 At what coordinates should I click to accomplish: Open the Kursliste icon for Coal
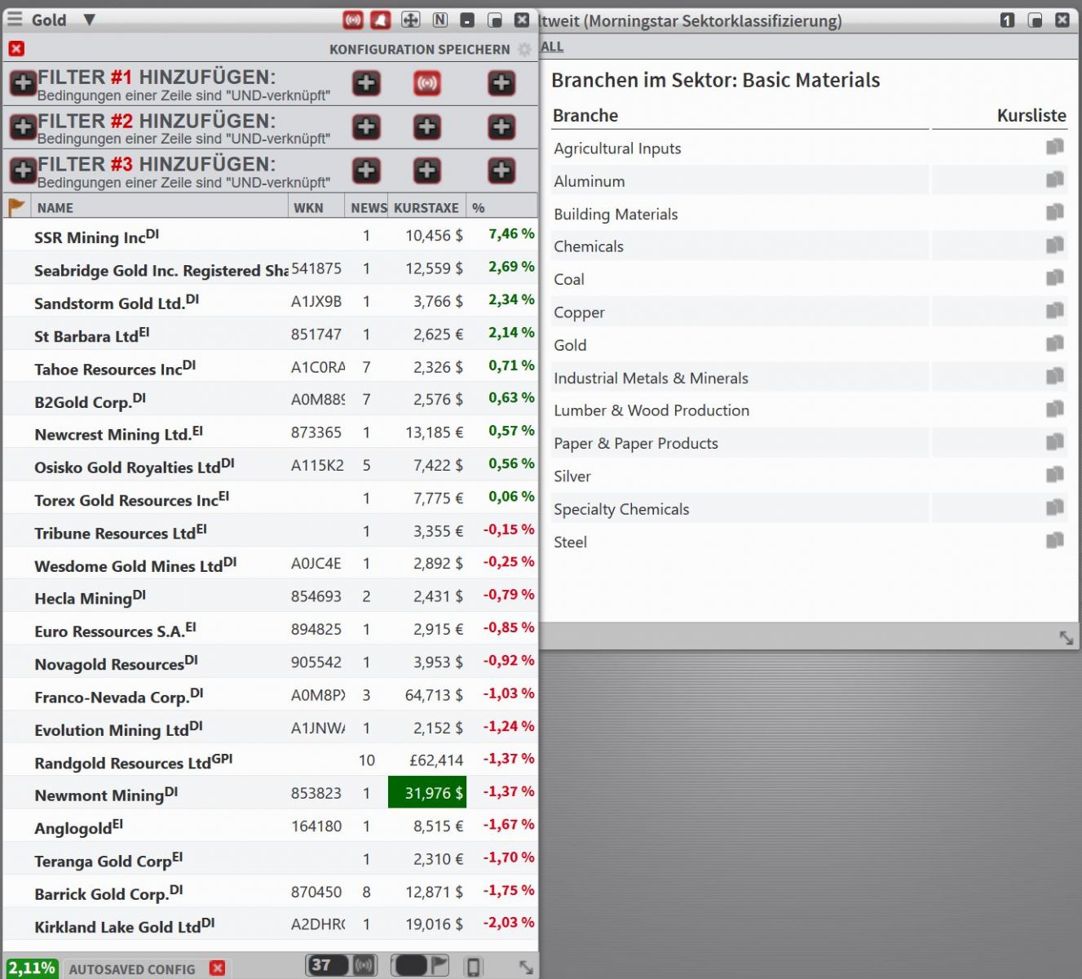point(1055,278)
